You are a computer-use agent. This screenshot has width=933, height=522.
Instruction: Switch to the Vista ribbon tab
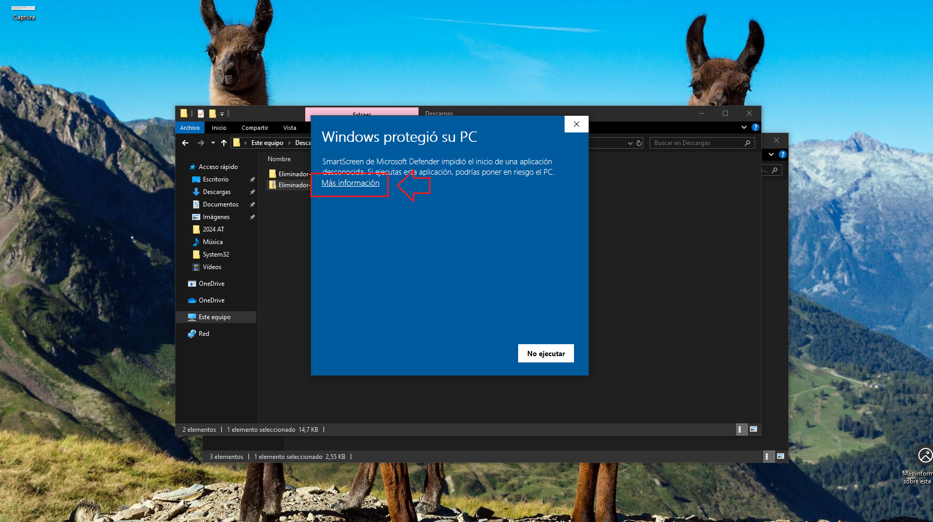coord(290,128)
